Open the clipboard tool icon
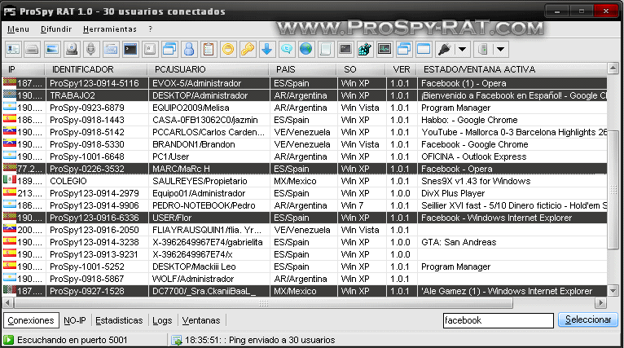Screen dimensions: 624x348 pyautogui.click(x=209, y=50)
